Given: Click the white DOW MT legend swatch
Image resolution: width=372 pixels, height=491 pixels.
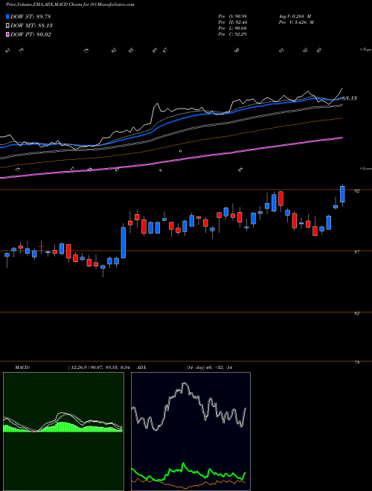Looking at the screenshot, I should [x=7, y=26].
